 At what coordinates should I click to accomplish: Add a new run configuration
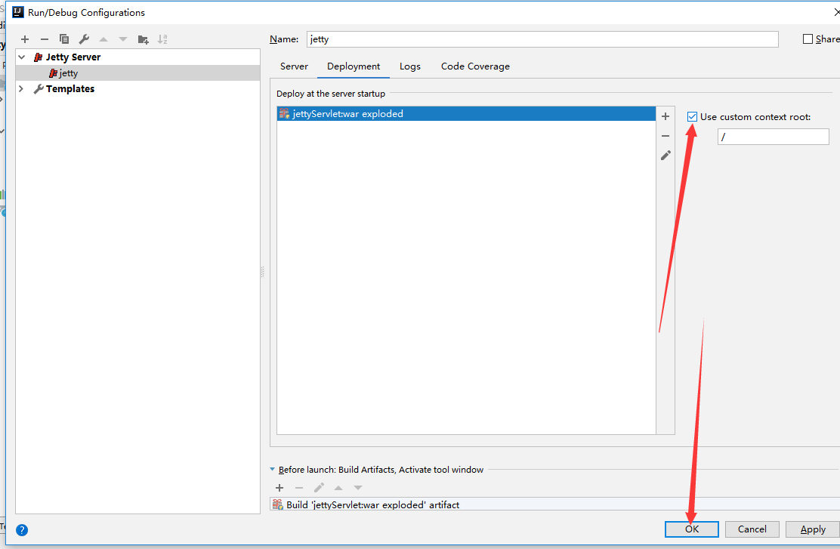pos(25,39)
